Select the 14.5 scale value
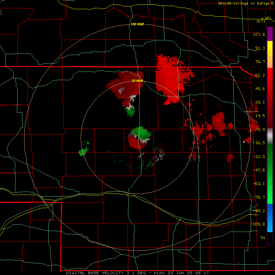Image resolution: width=275 pixels, height=275 pixels. tap(260, 116)
